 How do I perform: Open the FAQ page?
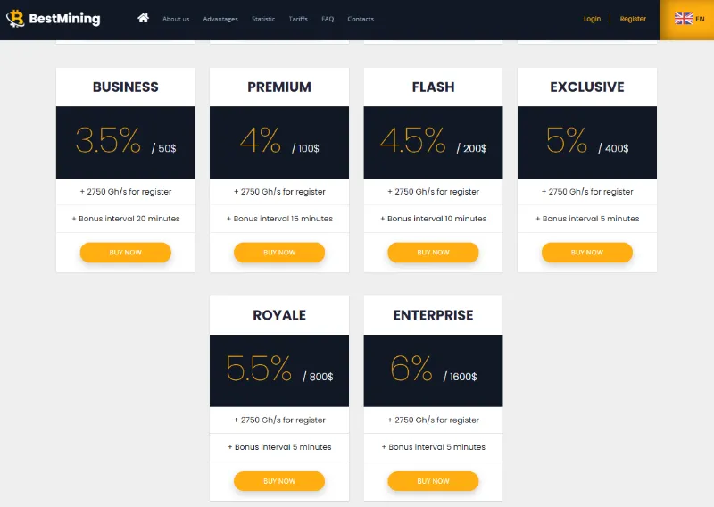pyautogui.click(x=328, y=19)
